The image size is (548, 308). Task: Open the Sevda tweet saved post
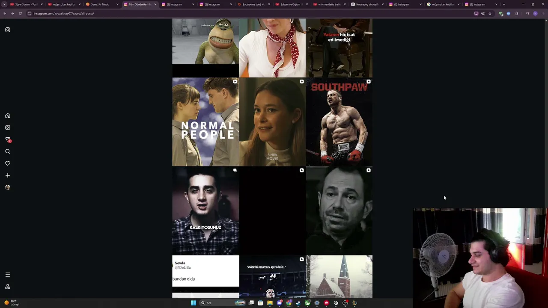[x=205, y=276]
